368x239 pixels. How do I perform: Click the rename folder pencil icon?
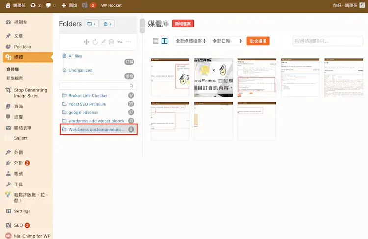tap(103, 42)
